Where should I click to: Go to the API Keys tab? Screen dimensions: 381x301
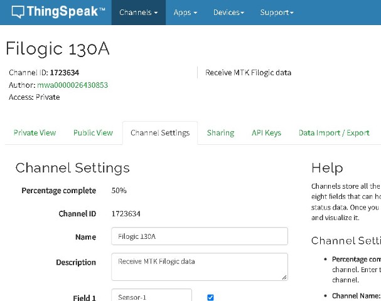pyautogui.click(x=266, y=133)
